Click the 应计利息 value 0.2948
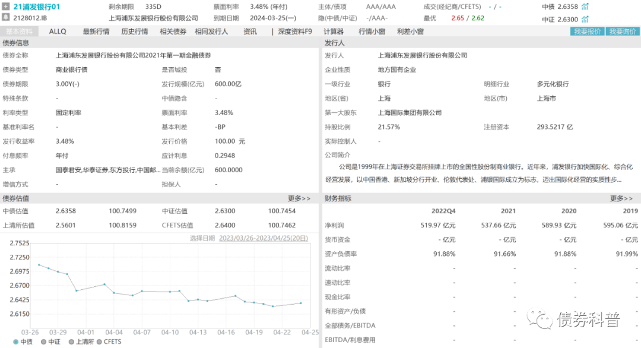Screen dimensions: 641x348 click(225, 156)
